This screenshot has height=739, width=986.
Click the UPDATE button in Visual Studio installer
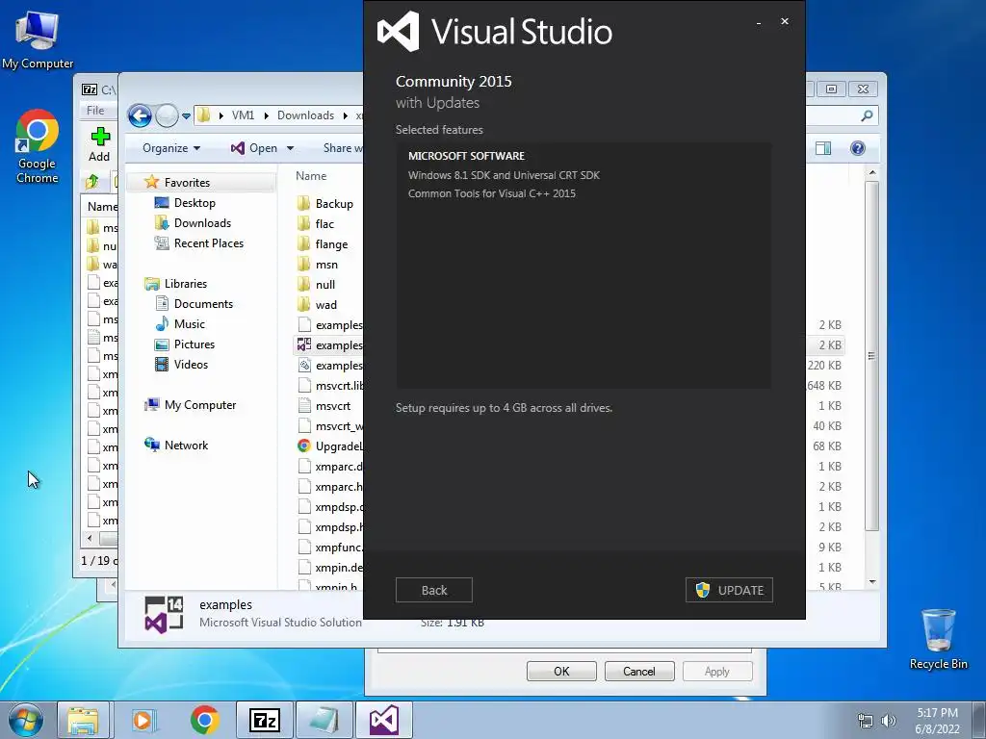pos(729,590)
